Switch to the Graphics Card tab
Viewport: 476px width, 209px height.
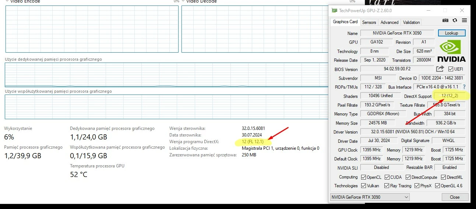click(x=345, y=22)
